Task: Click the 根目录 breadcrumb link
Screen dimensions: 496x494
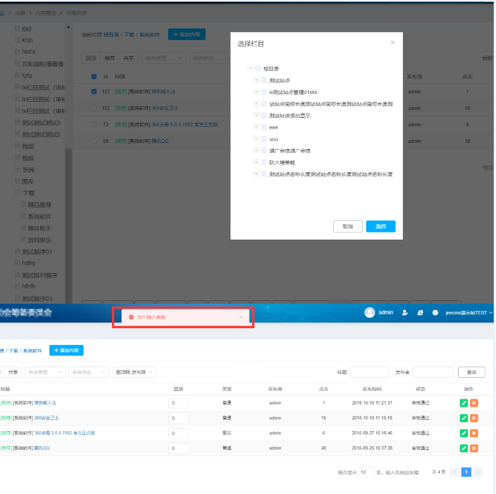Action: tap(111, 34)
